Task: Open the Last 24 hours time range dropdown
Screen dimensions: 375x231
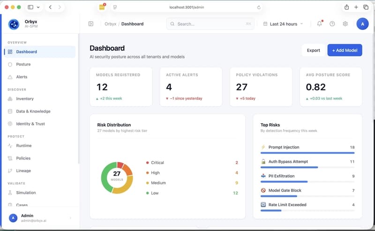Action: pyautogui.click(x=283, y=24)
